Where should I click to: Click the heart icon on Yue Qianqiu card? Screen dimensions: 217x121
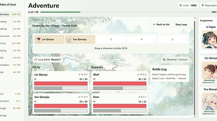[36, 101]
